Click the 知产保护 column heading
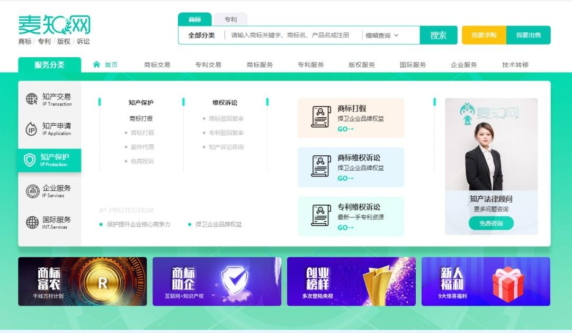 (x=141, y=102)
